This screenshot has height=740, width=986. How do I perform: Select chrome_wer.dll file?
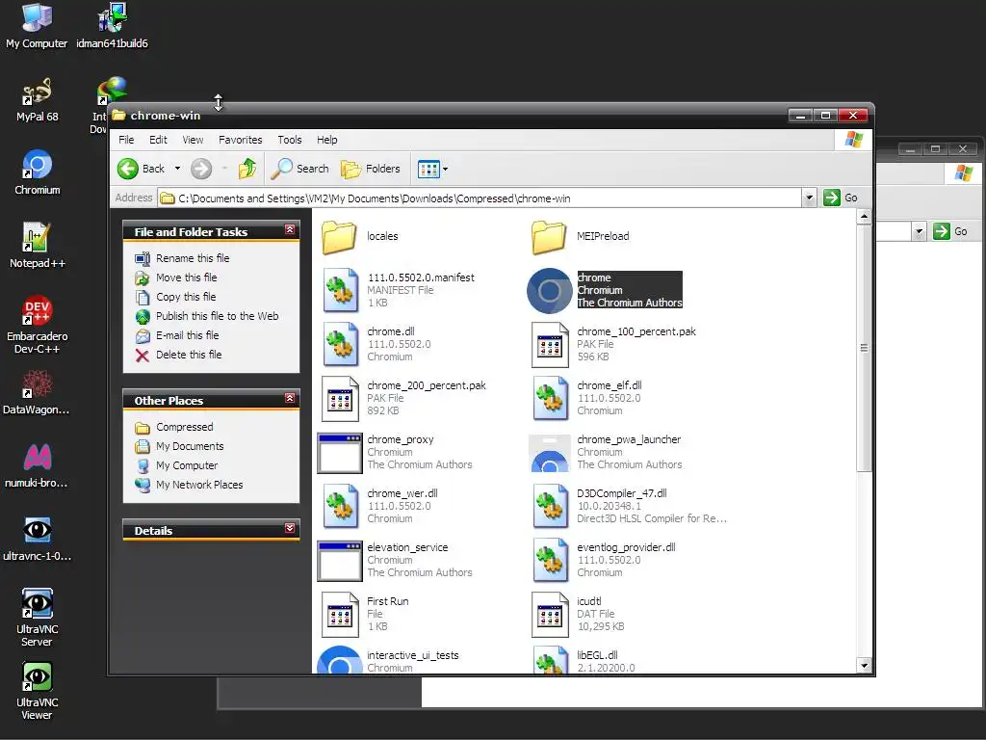click(379, 507)
